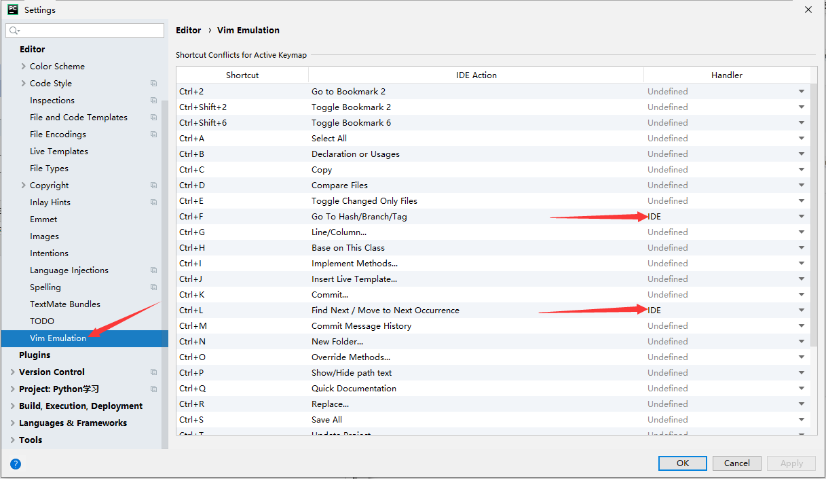Click the shortcut table vertical scrollbar

coord(814,214)
